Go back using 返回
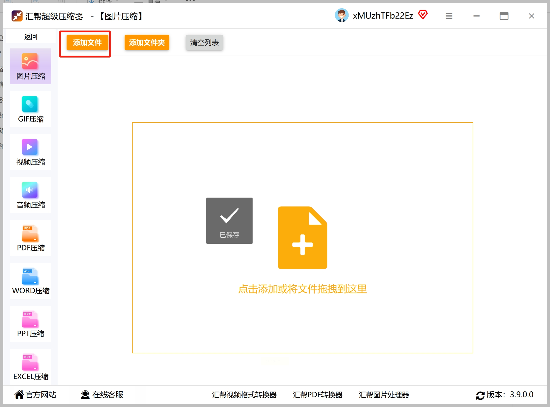Viewport: 550px width, 407px height. [x=31, y=37]
